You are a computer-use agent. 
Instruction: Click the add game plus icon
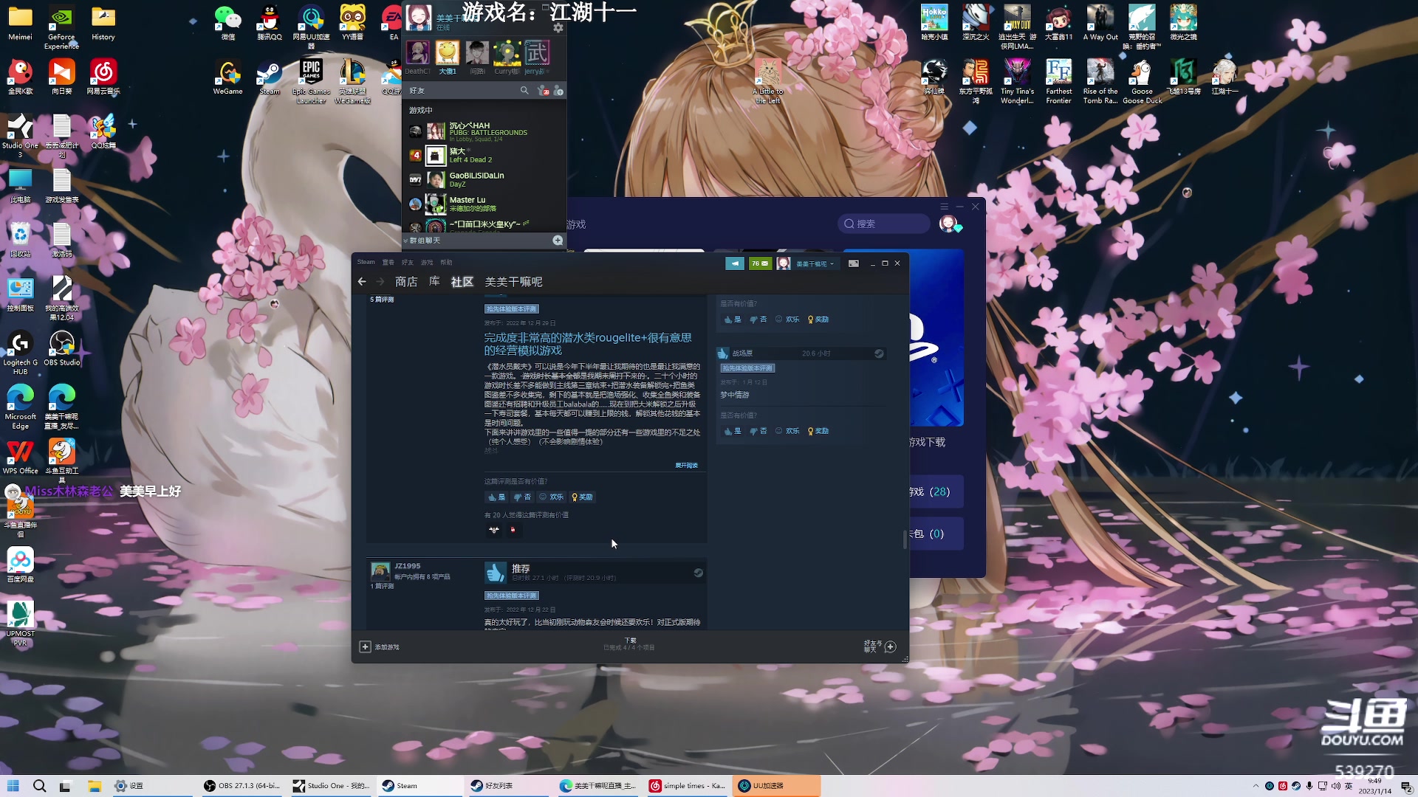tap(365, 646)
